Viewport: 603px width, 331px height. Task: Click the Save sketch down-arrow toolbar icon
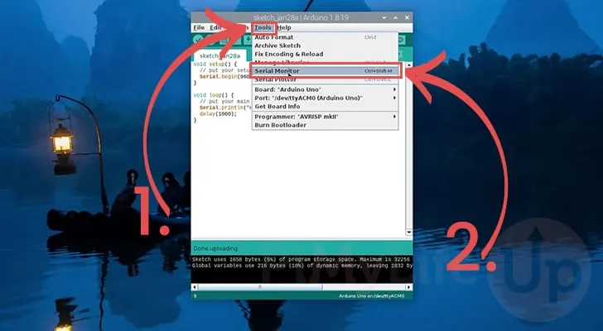(248, 40)
